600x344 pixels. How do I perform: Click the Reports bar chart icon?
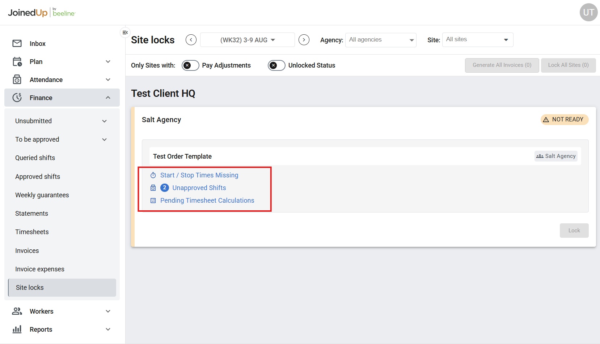coord(17,329)
